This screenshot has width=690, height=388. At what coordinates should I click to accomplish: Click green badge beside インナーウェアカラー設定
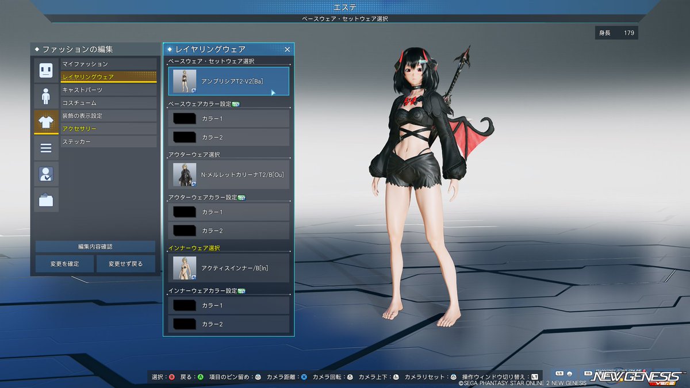pyautogui.click(x=241, y=291)
